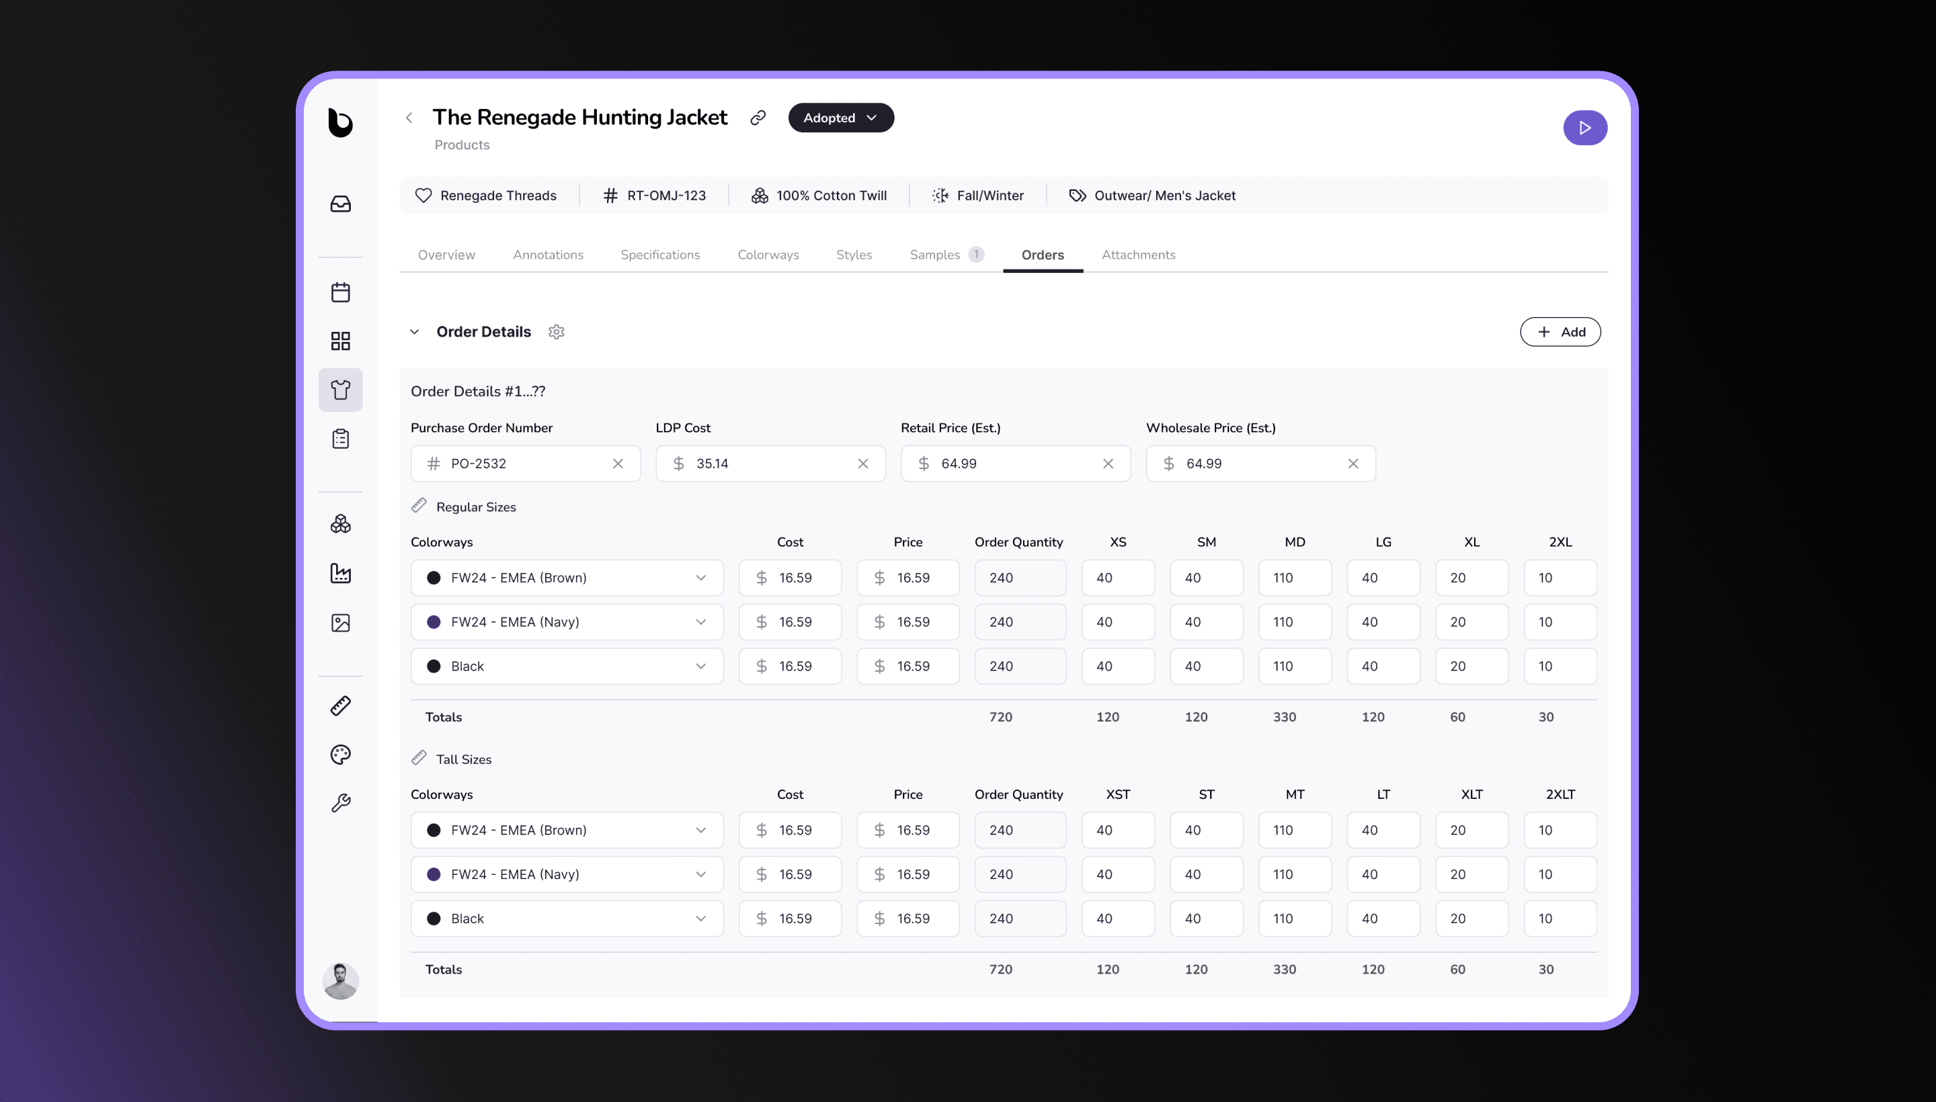Viewport: 1936px width, 1102px height.
Task: Open the color palette sidebar icon
Action: click(x=340, y=754)
